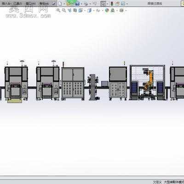The height and width of the screenshot is (184, 184).
Task: Open the 工具 (Tools) menu
Action: point(17,3)
